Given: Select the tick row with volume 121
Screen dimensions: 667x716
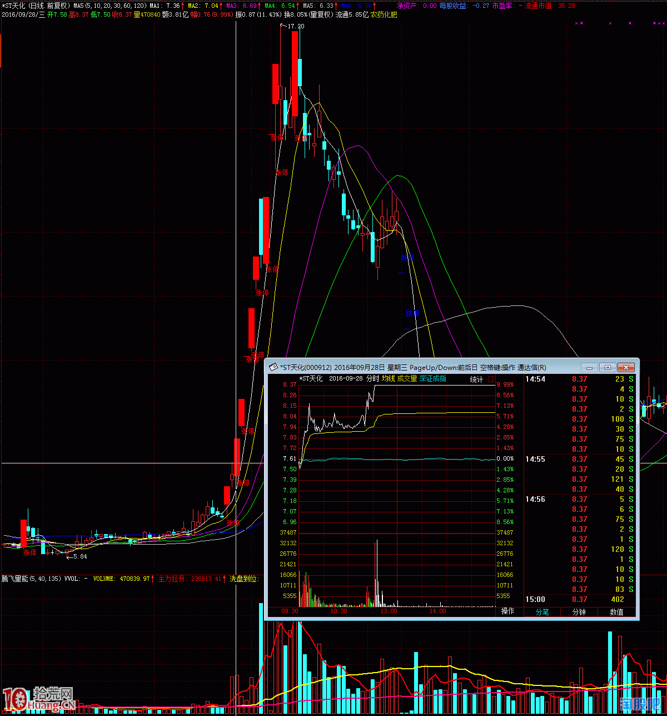Looking at the screenshot, I should [x=580, y=479].
